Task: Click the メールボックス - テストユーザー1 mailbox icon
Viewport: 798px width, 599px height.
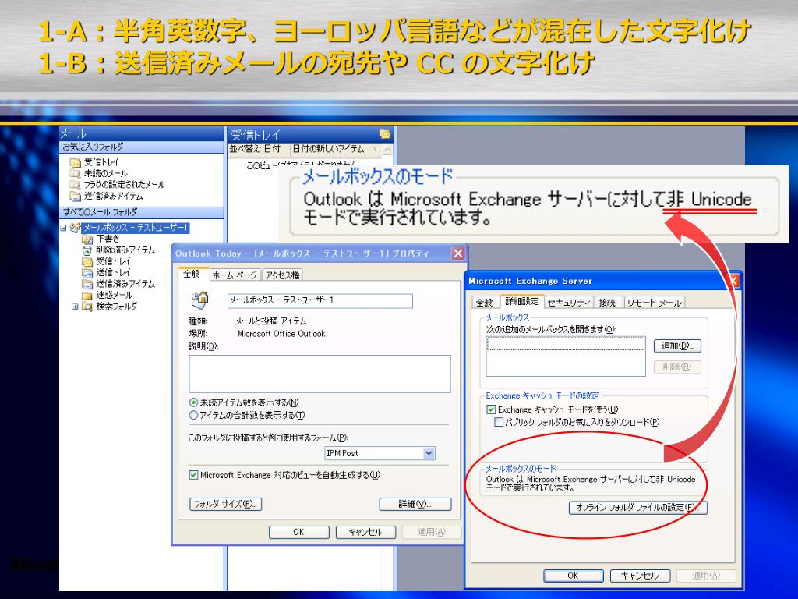Action: click(x=76, y=228)
